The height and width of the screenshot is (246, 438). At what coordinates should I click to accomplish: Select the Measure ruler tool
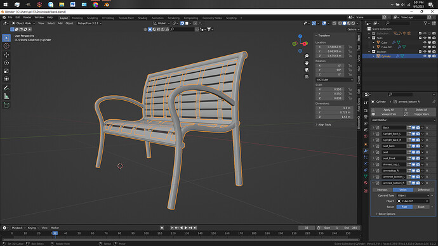(x=6, y=96)
